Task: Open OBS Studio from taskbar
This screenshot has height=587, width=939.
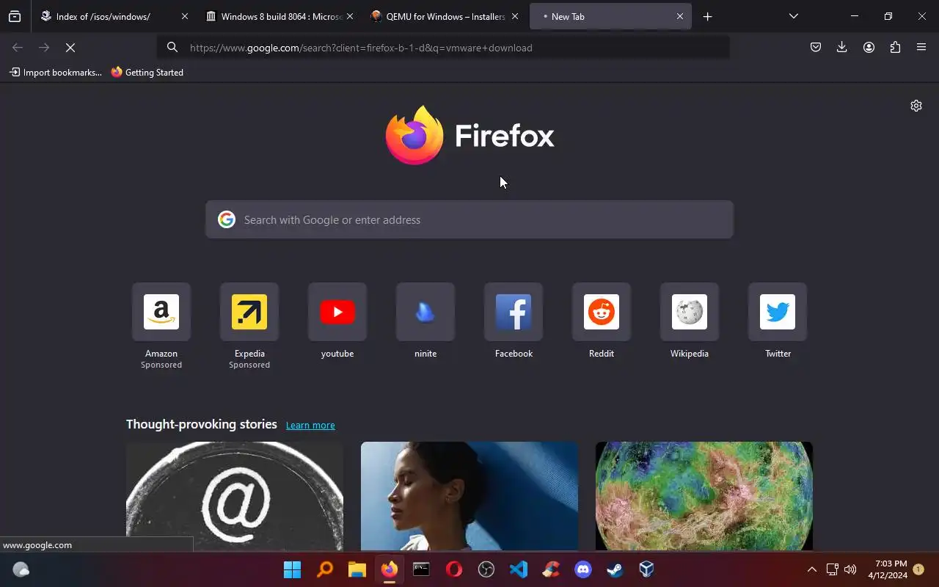Action: (x=486, y=569)
